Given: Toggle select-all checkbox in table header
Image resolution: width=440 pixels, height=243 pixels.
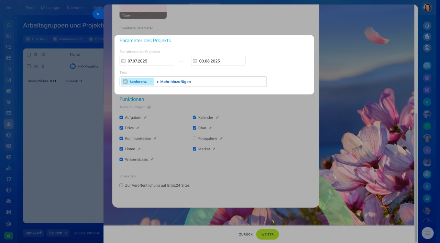Looking at the screenshot, I should [x=29, y=54].
